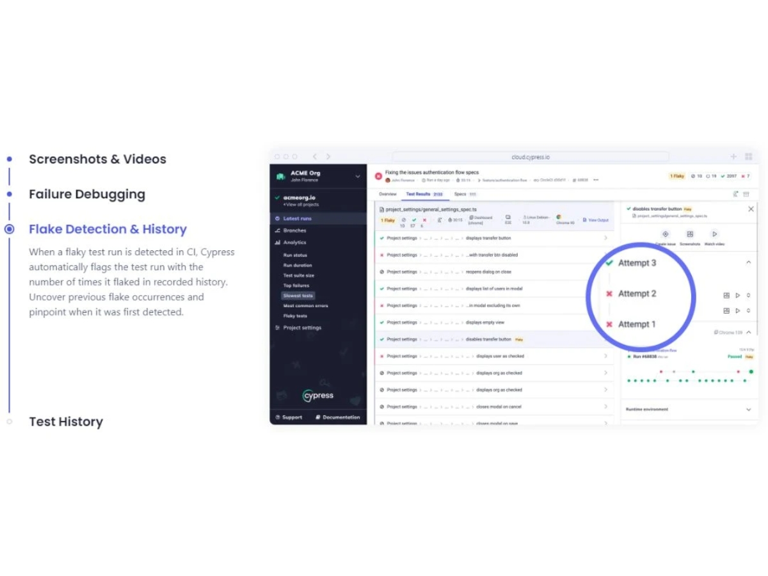Click the Watch video play icon
The width and height of the screenshot is (768, 576).
click(714, 234)
